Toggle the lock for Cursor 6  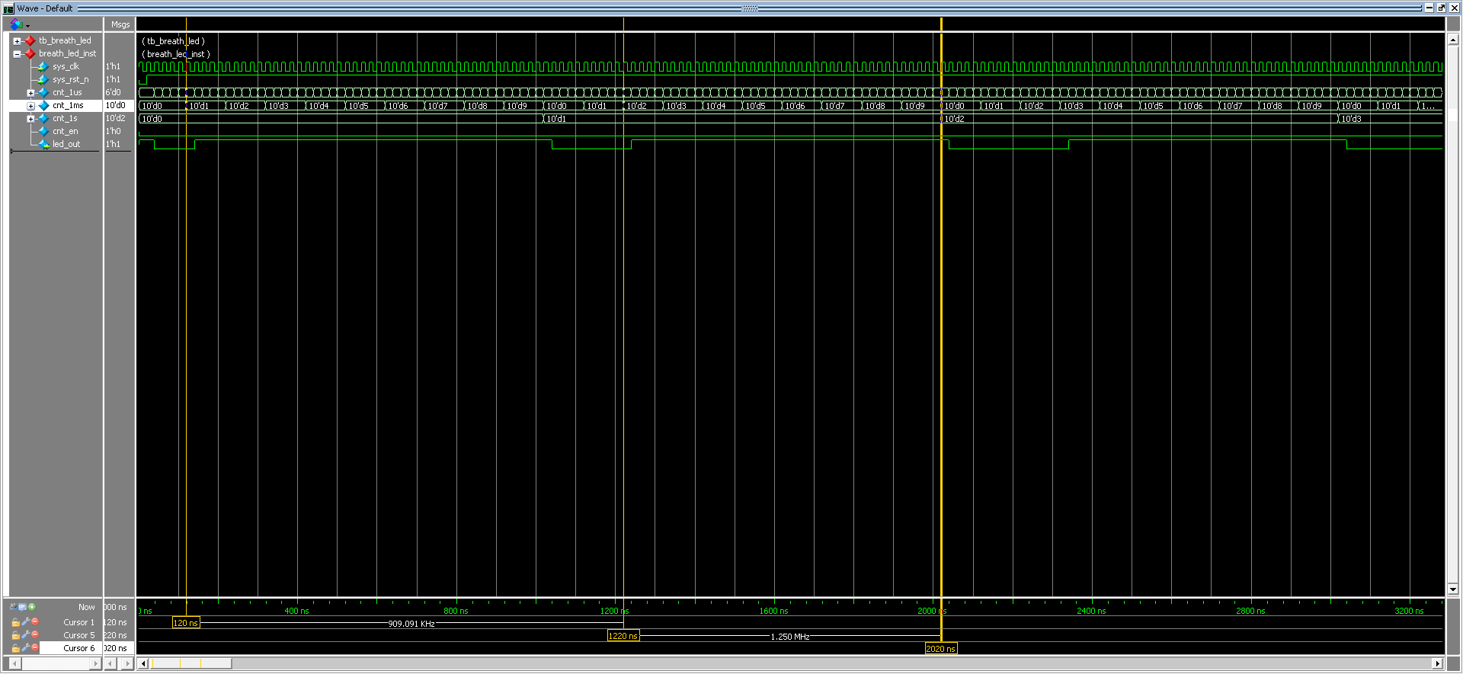(x=15, y=649)
